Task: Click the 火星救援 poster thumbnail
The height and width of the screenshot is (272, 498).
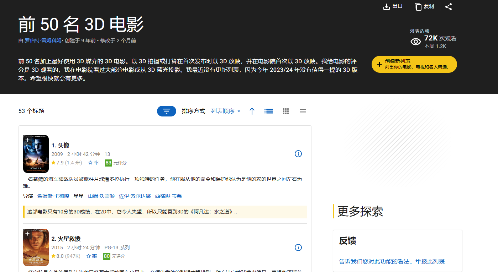Action: [x=36, y=247]
